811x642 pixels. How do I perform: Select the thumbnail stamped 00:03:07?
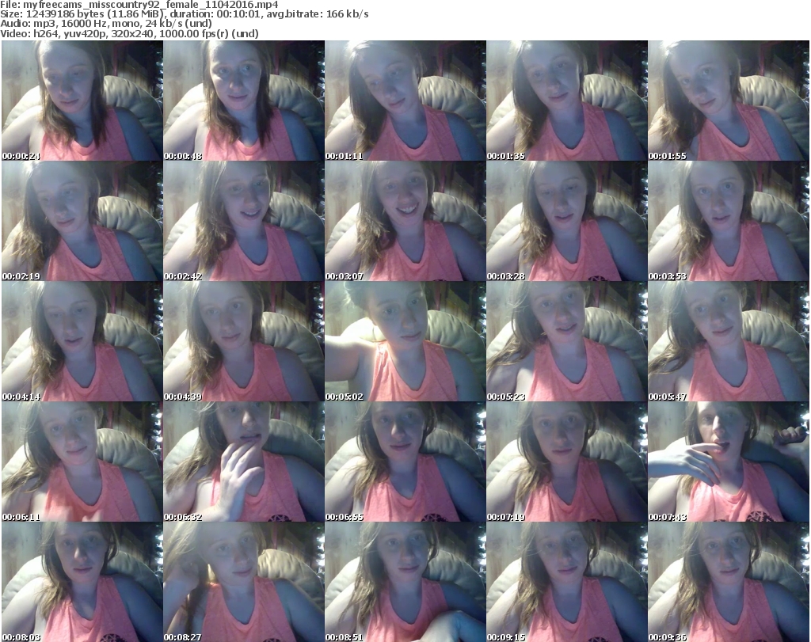pyautogui.click(x=405, y=221)
